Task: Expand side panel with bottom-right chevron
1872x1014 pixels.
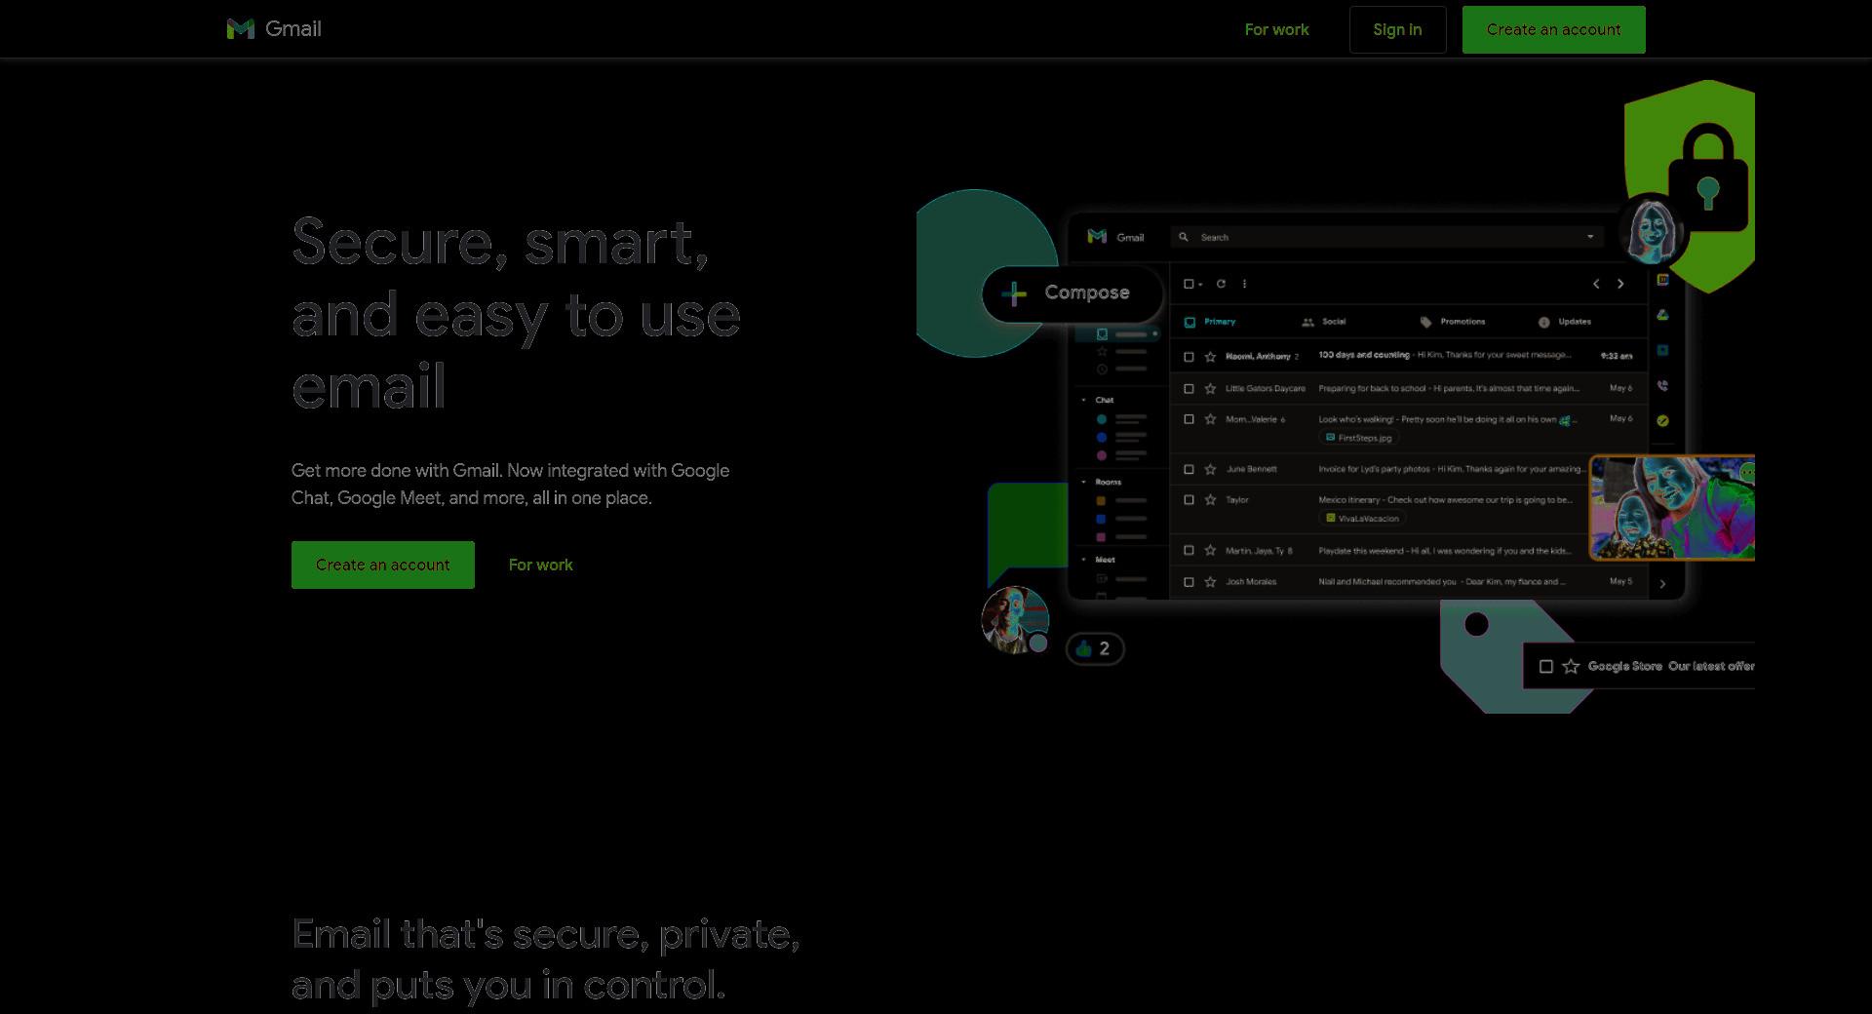Action: click(1662, 584)
